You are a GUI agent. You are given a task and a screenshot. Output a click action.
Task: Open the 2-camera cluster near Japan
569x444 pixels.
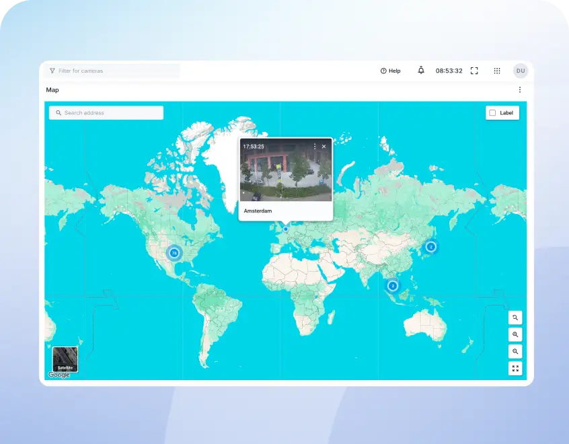[430, 247]
